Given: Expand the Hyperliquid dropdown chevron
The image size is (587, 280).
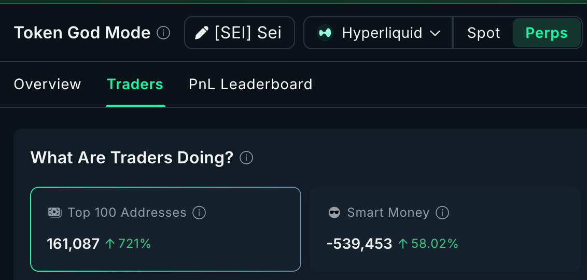Looking at the screenshot, I should (x=435, y=33).
